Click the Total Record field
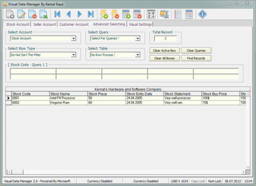256x186 pixels. point(165,38)
